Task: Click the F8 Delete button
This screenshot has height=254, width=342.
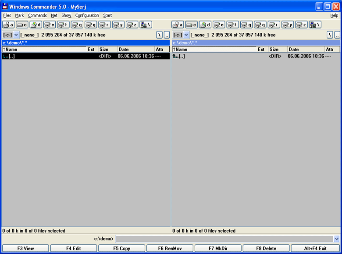Action: 266,248
